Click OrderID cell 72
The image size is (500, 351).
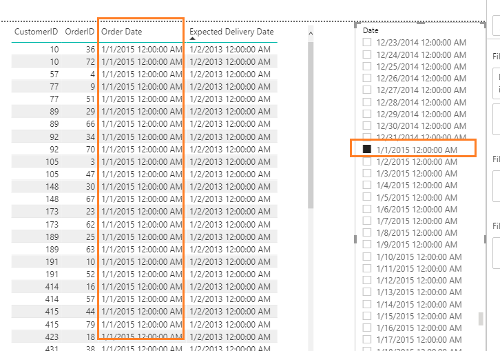(90, 61)
